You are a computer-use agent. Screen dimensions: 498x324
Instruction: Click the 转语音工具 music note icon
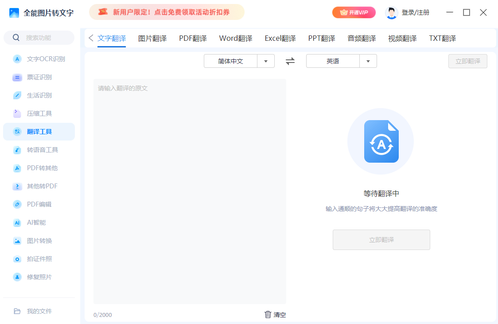click(17, 150)
